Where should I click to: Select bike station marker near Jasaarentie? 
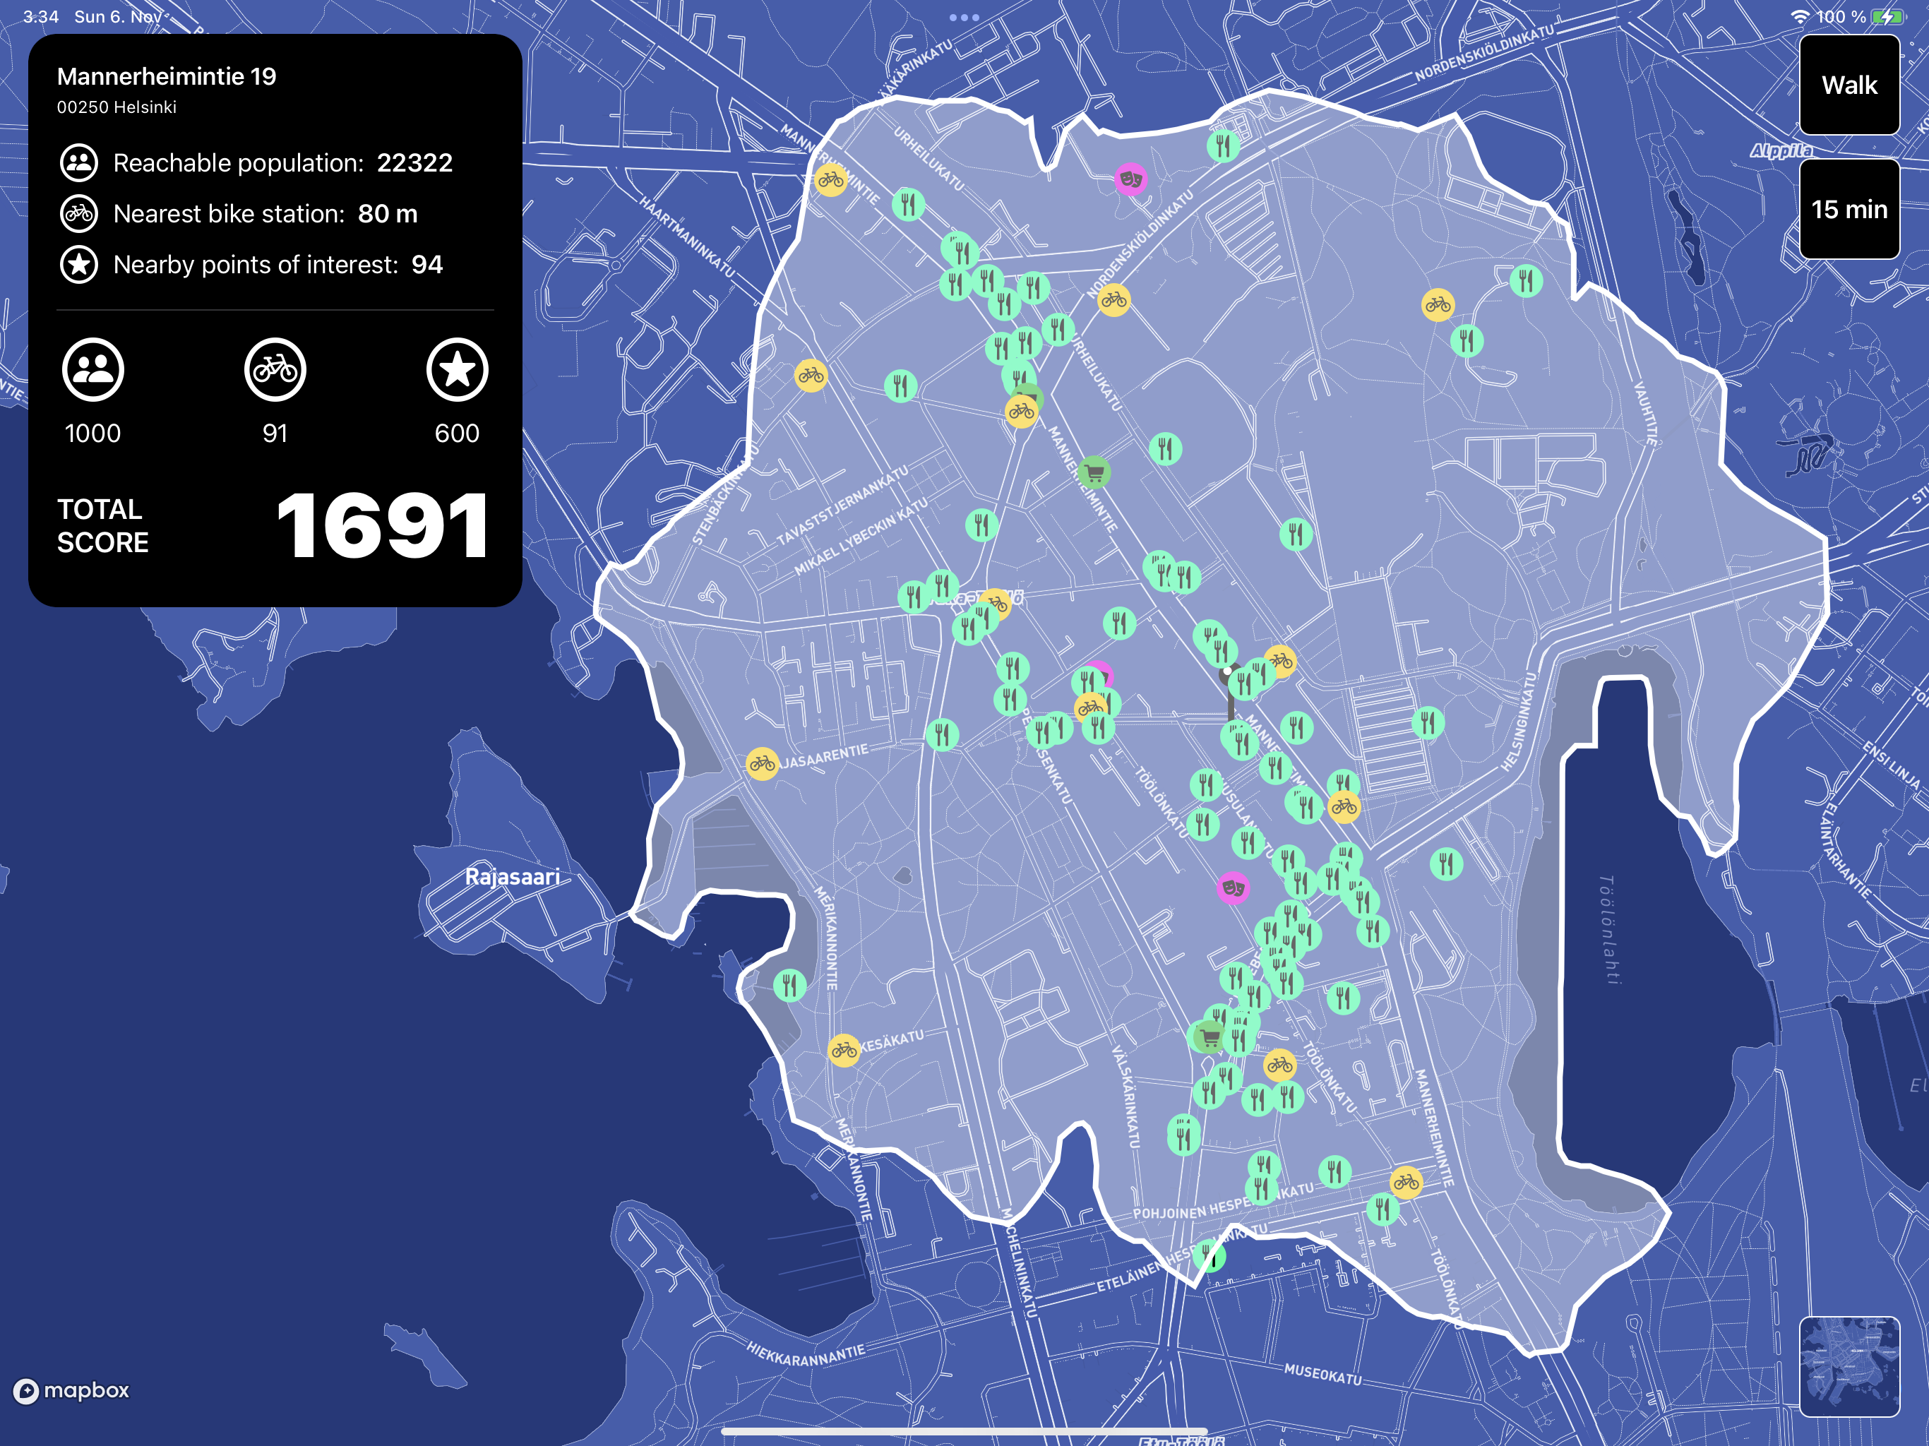pos(761,763)
